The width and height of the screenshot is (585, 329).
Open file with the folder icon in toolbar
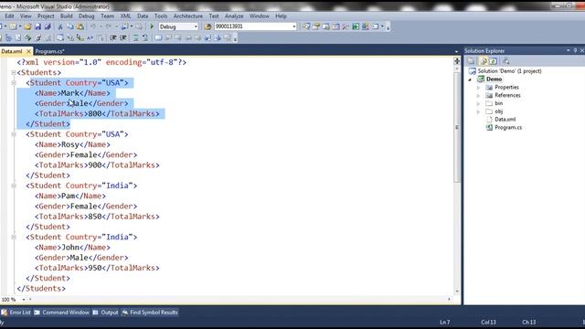click(x=27, y=27)
